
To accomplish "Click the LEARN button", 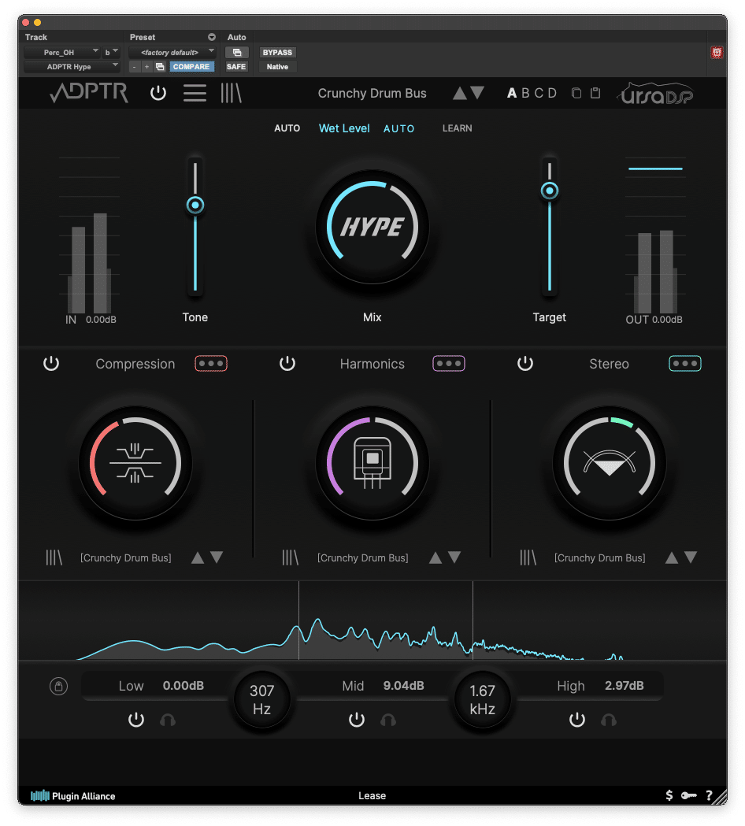I will [457, 128].
